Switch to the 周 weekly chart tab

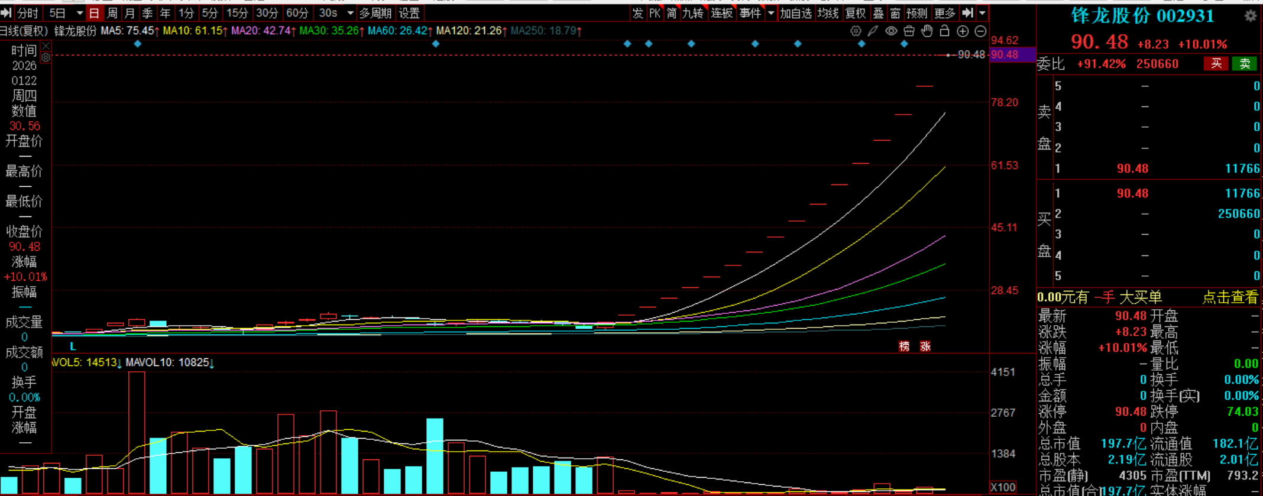(x=112, y=13)
